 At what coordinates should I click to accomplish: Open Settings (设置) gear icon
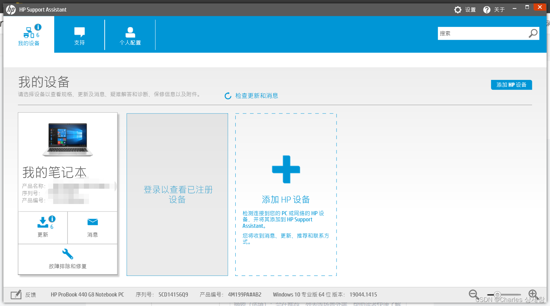coord(458,10)
